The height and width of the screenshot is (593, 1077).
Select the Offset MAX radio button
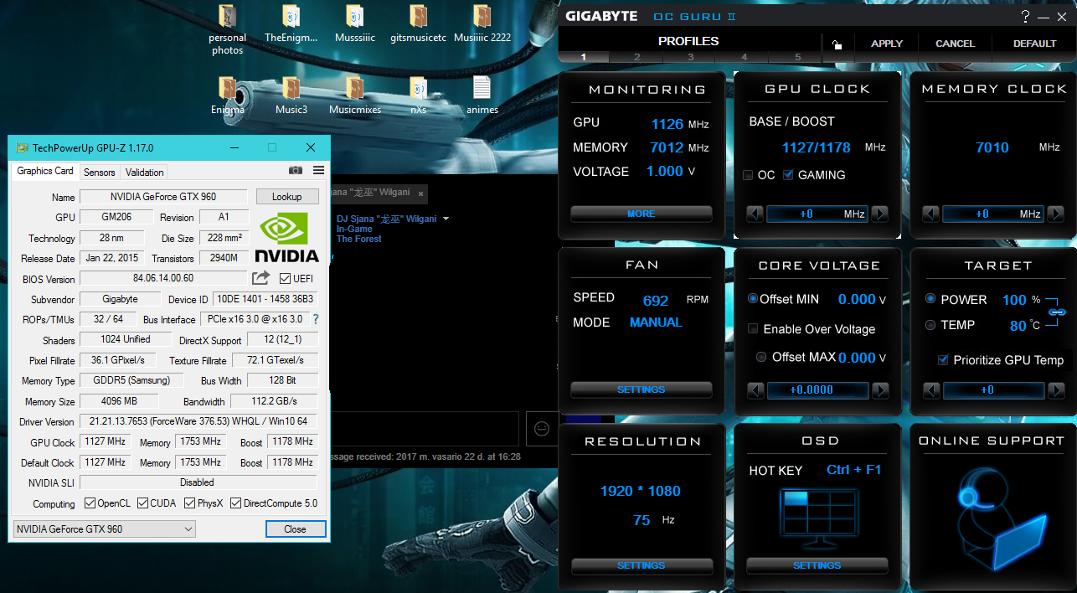pos(761,357)
